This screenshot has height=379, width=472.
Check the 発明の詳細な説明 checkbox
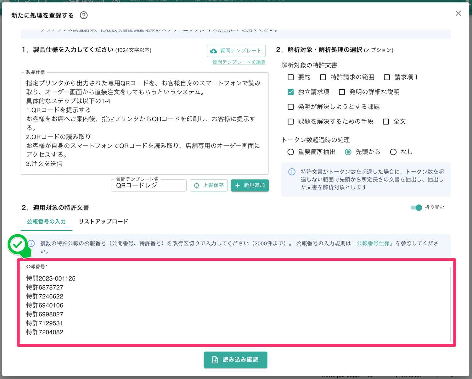pos(342,92)
